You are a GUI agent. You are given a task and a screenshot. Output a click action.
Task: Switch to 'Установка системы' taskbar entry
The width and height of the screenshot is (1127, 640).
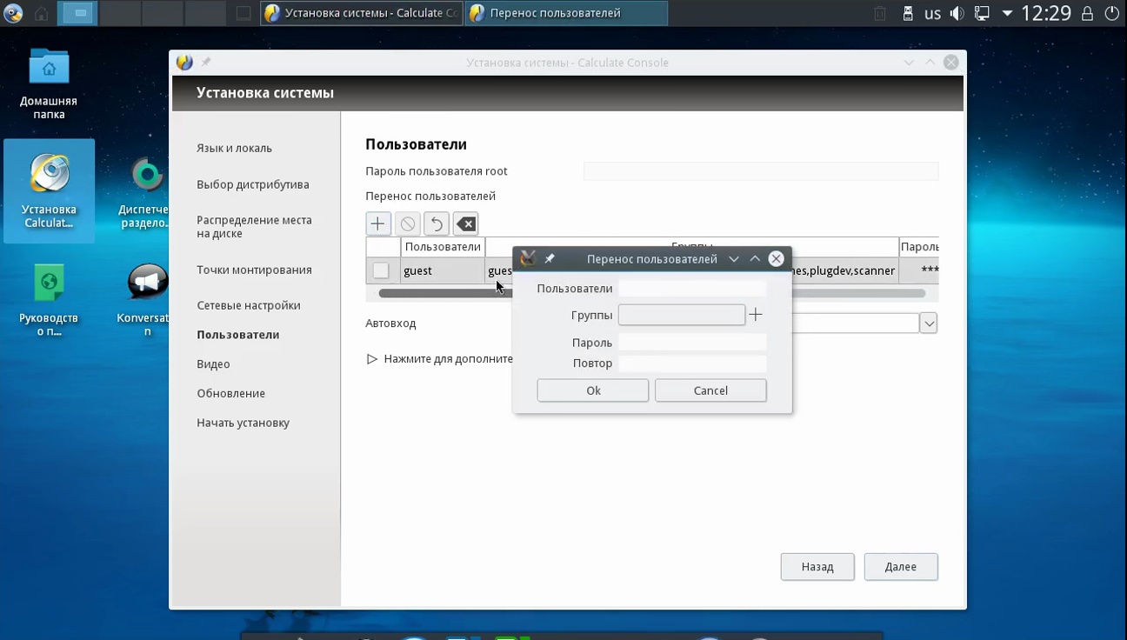pos(362,13)
